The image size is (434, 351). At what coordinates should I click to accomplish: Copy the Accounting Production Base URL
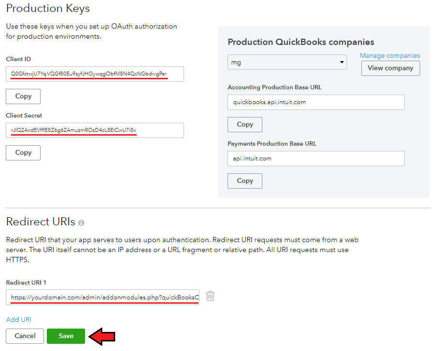point(245,125)
